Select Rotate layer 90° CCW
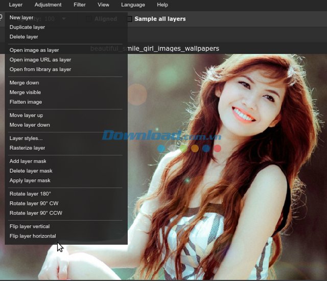This screenshot has height=281, width=327. click(x=66, y=213)
